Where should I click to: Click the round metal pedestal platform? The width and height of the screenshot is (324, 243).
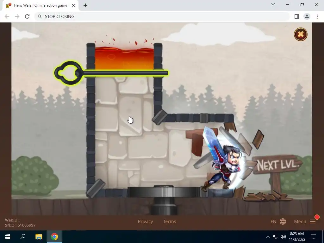163,192
